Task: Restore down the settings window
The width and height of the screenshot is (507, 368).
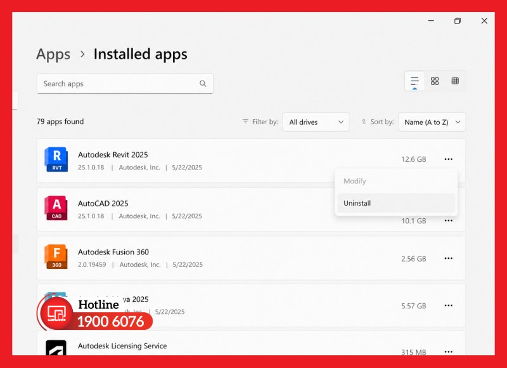Action: tap(457, 21)
